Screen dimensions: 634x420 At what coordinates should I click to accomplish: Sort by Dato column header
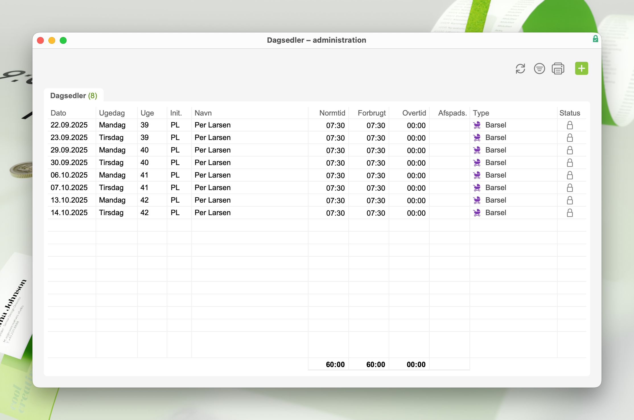58,113
